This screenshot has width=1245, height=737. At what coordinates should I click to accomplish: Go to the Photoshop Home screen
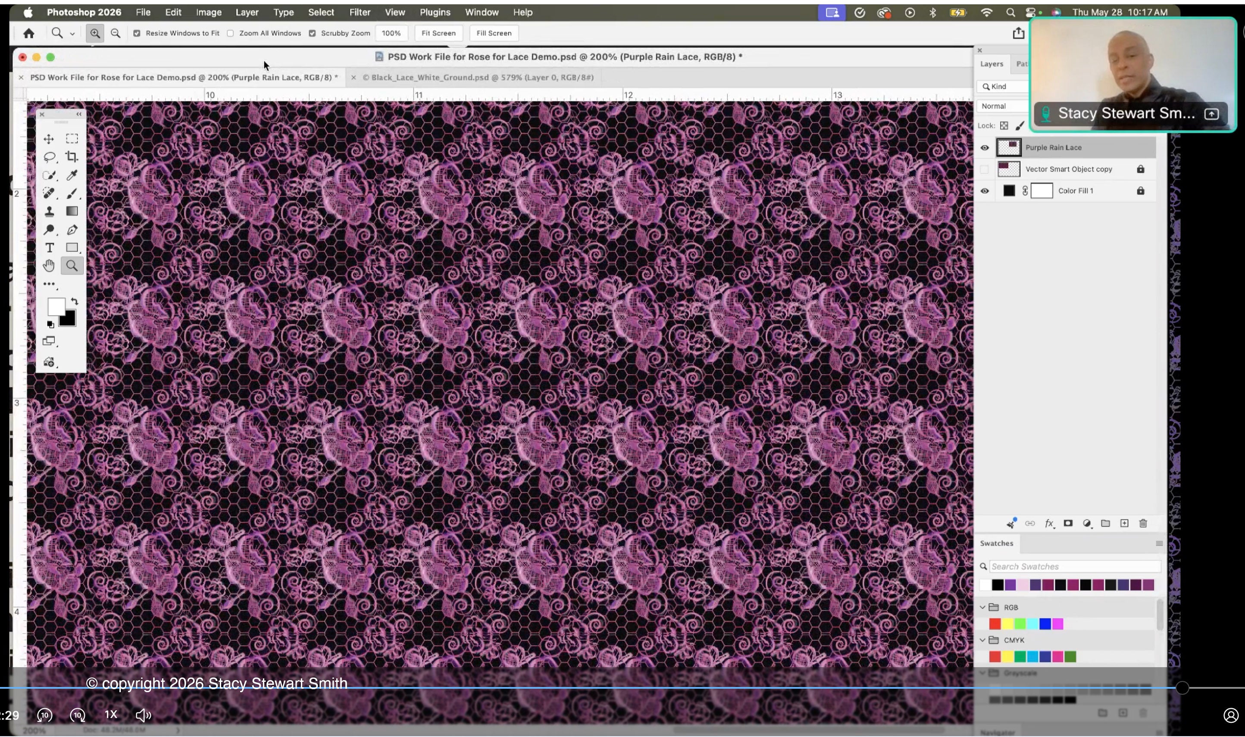[x=29, y=33]
